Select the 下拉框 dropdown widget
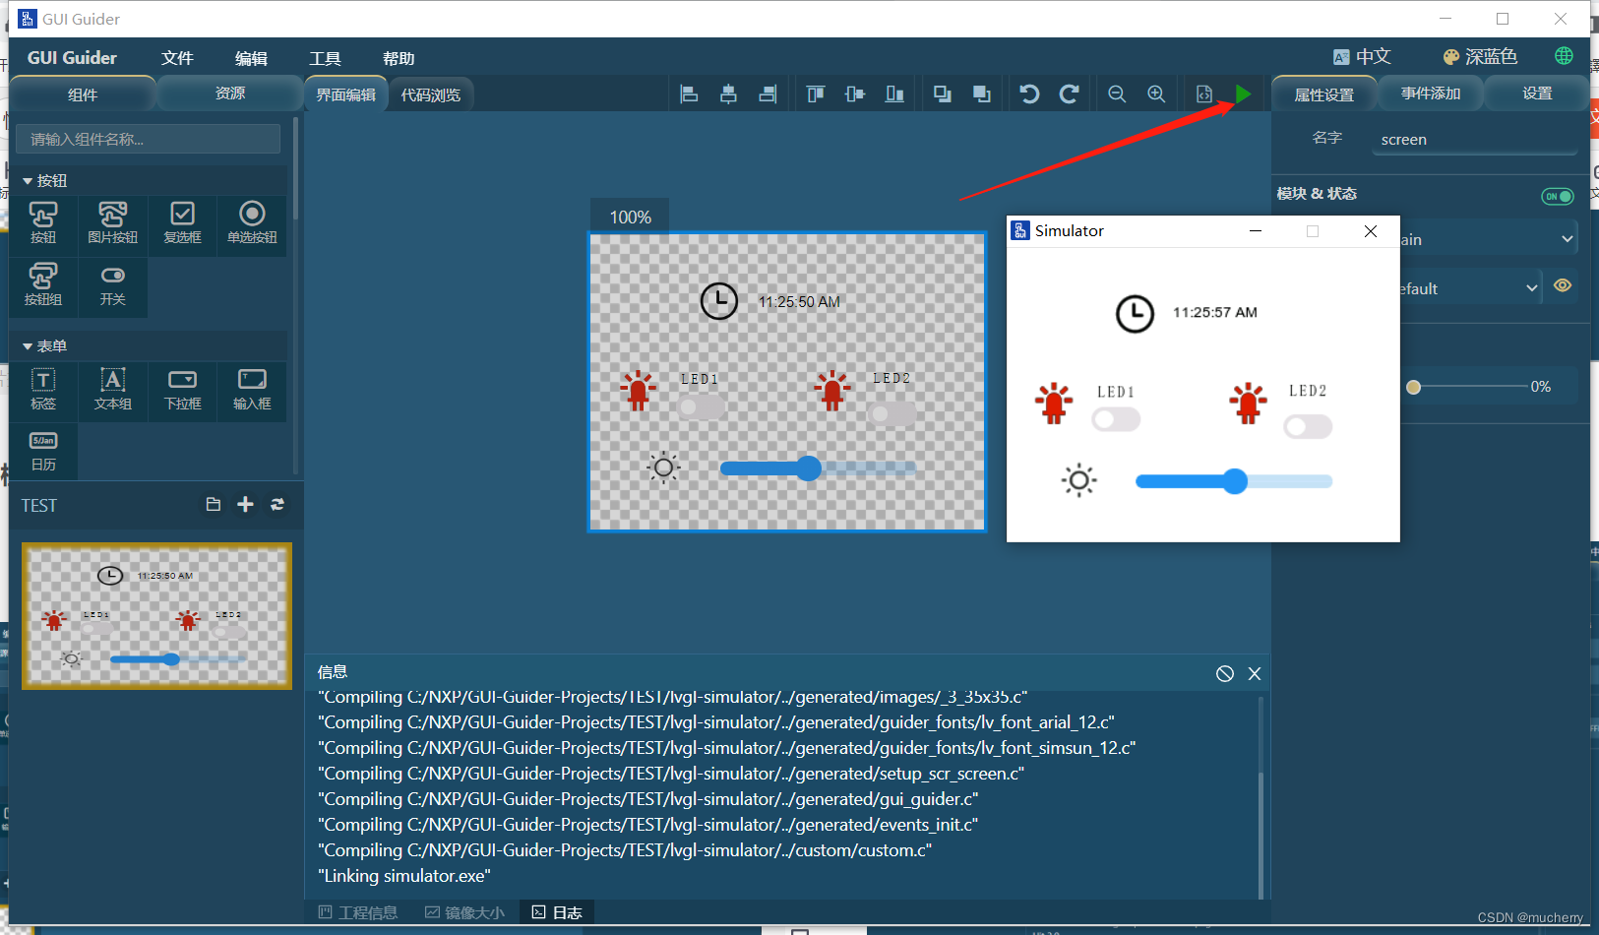Screen dimensions: 1599x935 (x=182, y=390)
